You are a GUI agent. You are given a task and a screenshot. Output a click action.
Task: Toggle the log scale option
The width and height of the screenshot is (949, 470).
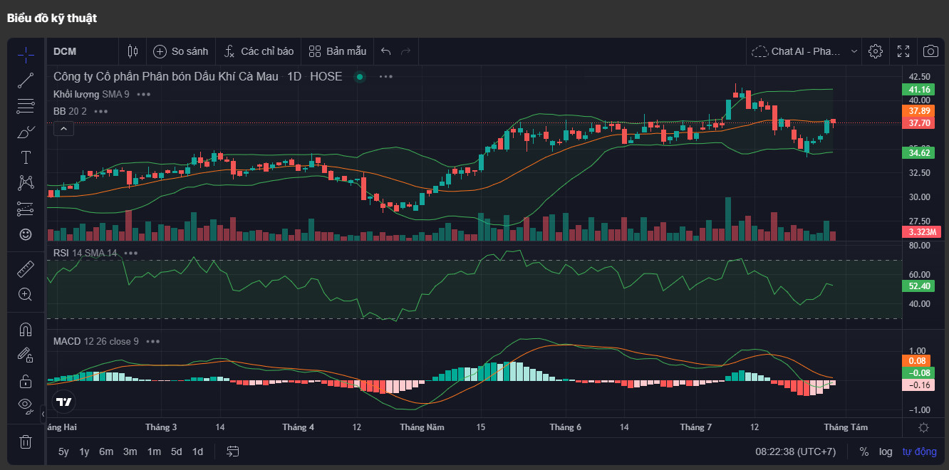886,451
